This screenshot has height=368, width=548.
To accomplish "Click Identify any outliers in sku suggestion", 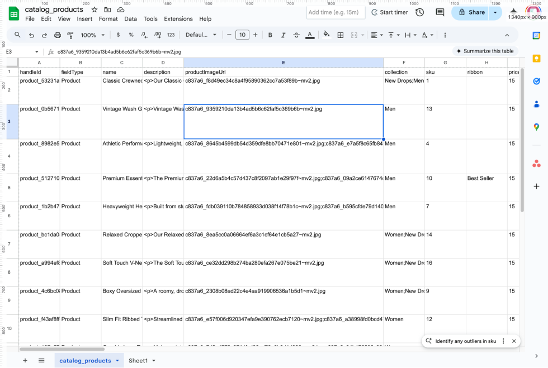I will click(465, 341).
